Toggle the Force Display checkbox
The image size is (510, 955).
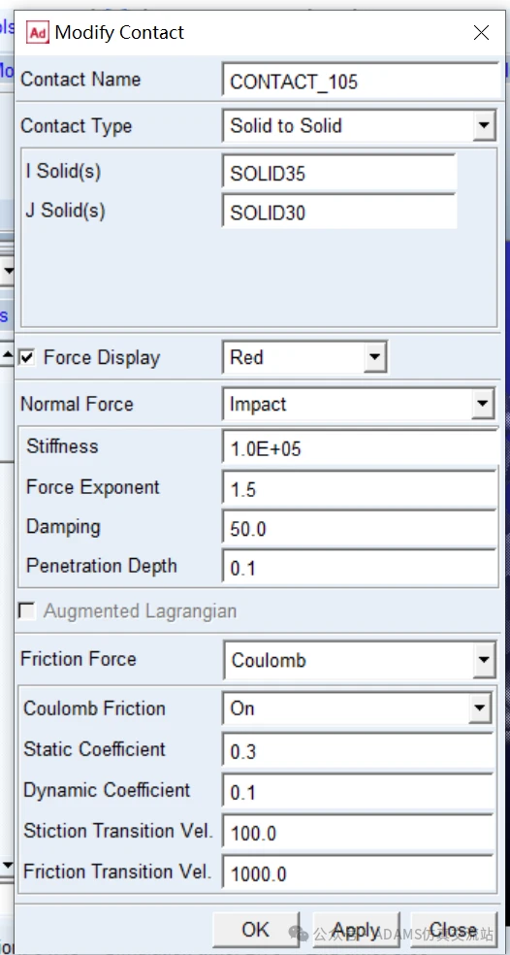pyautogui.click(x=27, y=357)
